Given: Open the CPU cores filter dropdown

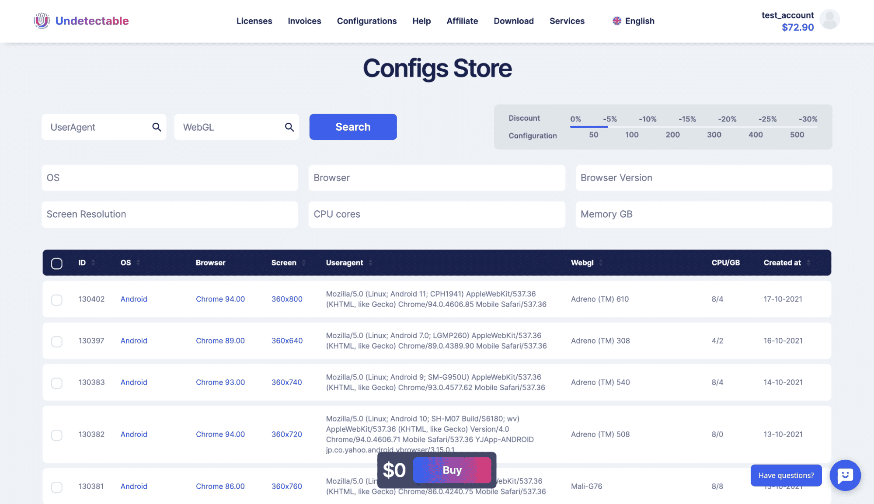Looking at the screenshot, I should 437,214.
